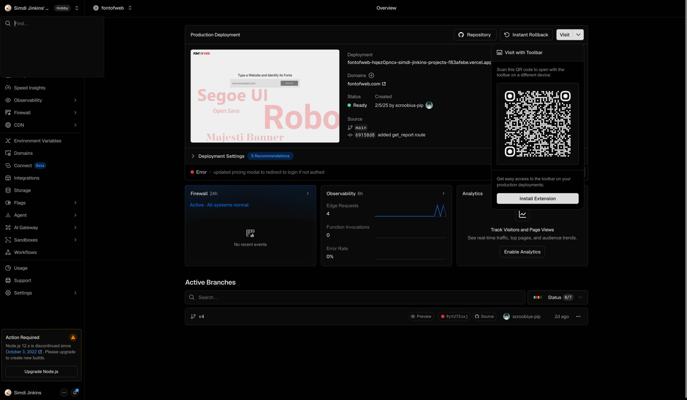Open the fontofweb project switcher
This screenshot has width=687, height=400.
[130, 8]
